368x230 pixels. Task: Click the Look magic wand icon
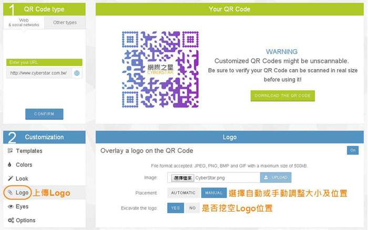click(11, 178)
